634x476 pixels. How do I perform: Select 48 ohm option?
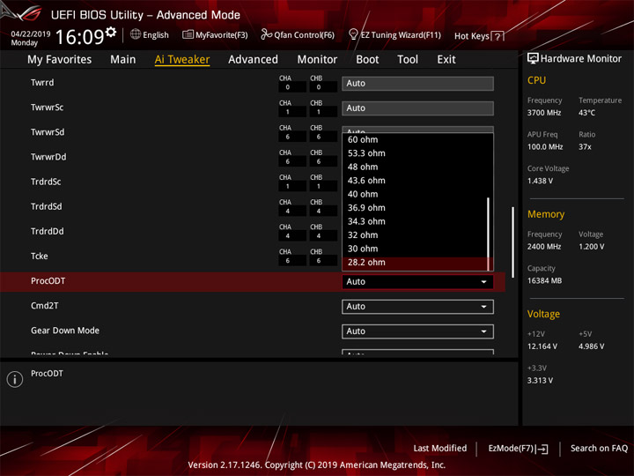tap(415, 167)
